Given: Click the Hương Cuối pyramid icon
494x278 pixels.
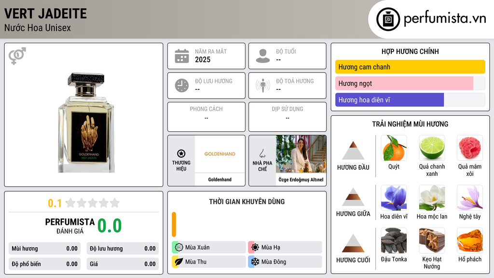Looking at the screenshot, I should coord(353,243).
